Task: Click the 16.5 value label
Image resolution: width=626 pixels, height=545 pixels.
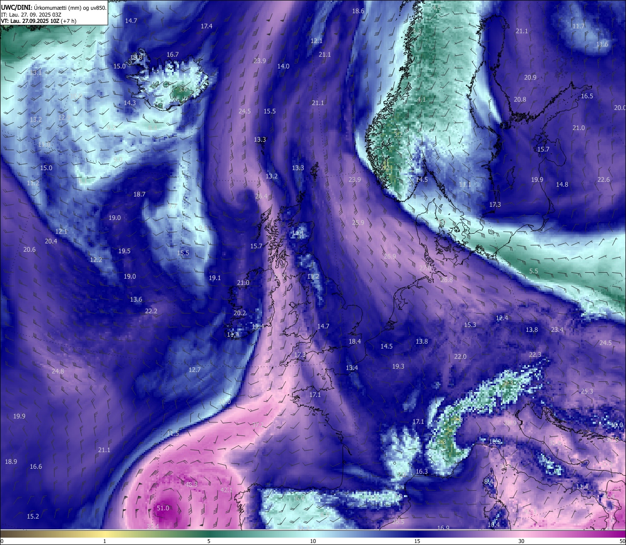Action: [x=587, y=96]
